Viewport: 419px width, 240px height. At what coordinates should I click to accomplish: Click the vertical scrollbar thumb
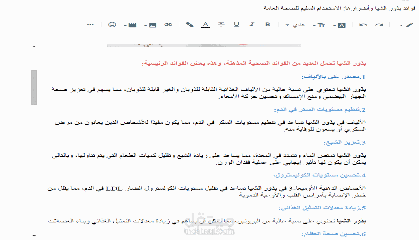point(34,87)
